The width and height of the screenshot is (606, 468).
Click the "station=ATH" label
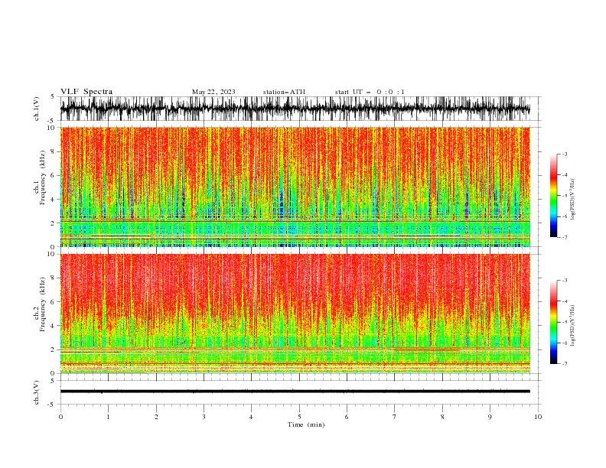pyautogui.click(x=284, y=92)
